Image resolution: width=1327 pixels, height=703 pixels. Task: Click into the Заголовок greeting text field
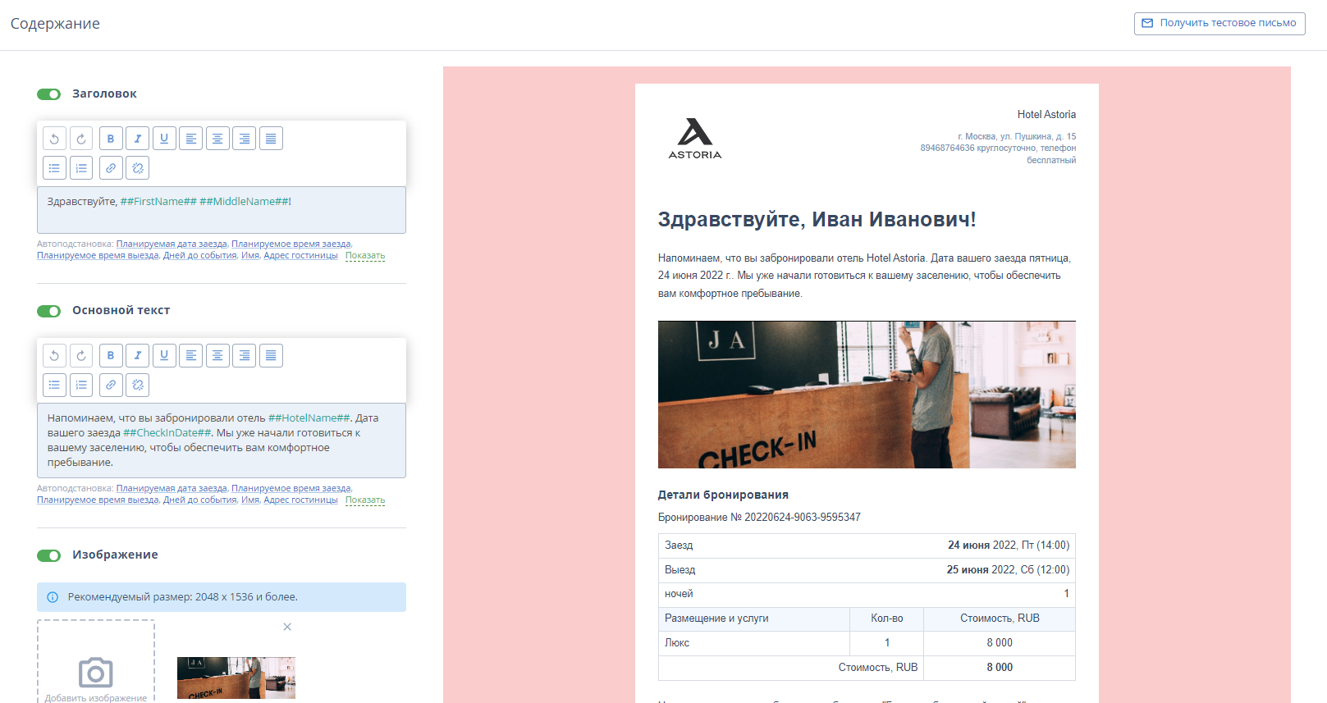click(222, 210)
